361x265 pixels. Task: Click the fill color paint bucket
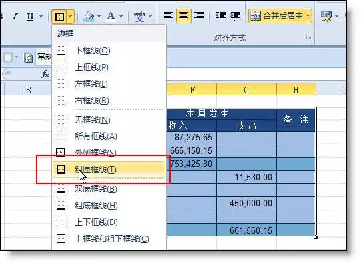coord(89,17)
